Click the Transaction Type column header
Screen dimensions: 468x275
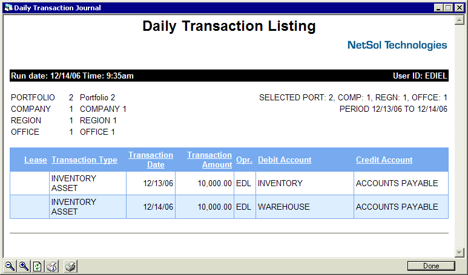click(x=84, y=160)
